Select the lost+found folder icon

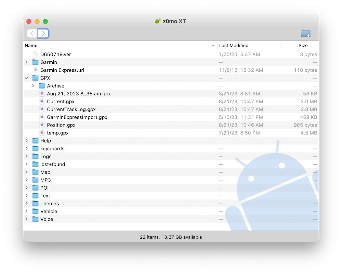coord(35,164)
